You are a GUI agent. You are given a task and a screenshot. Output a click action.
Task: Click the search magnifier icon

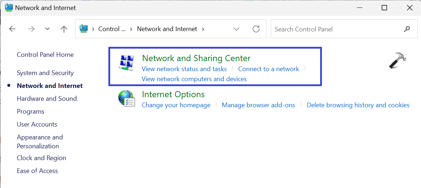coord(407,29)
